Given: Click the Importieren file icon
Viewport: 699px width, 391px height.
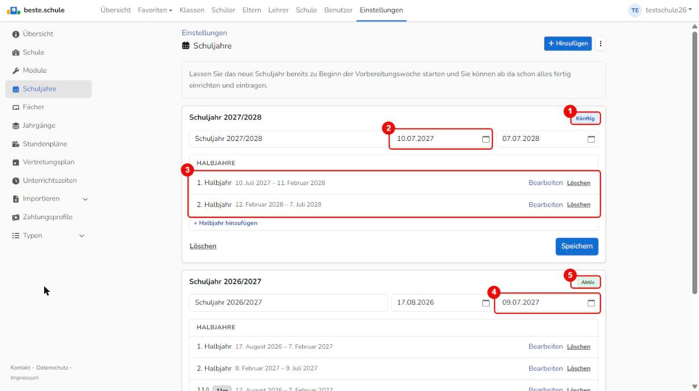Looking at the screenshot, I should (x=15, y=199).
